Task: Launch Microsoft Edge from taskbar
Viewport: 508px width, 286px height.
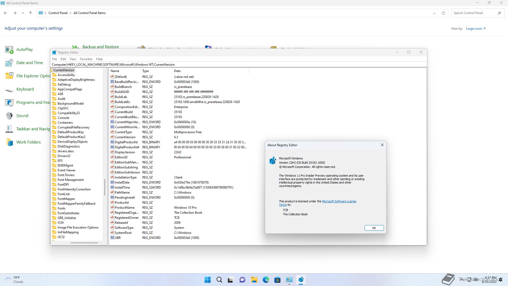Action: 266,280
